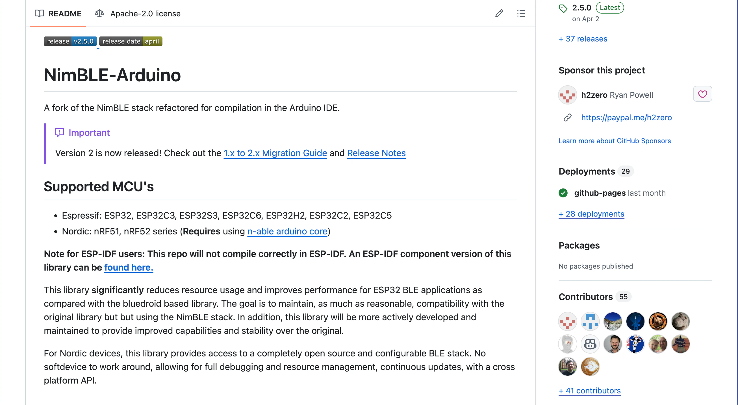Click the 'Sponsor this project' heading
Viewport: 738px width, 405px height.
[x=602, y=70]
